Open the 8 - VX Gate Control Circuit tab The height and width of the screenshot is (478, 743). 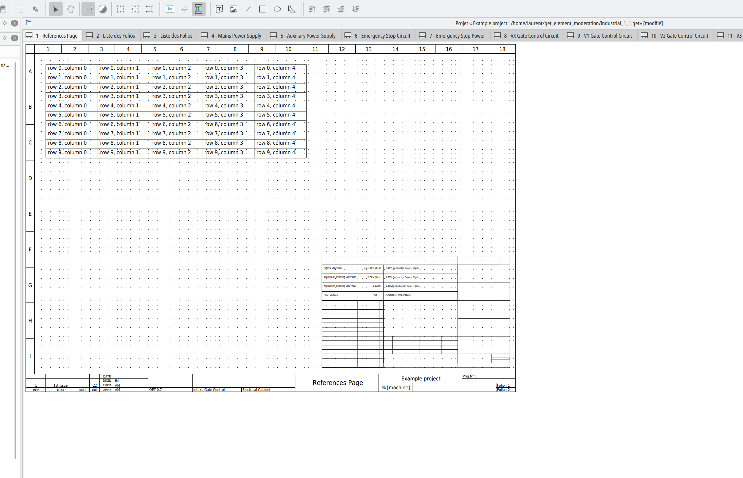click(527, 36)
